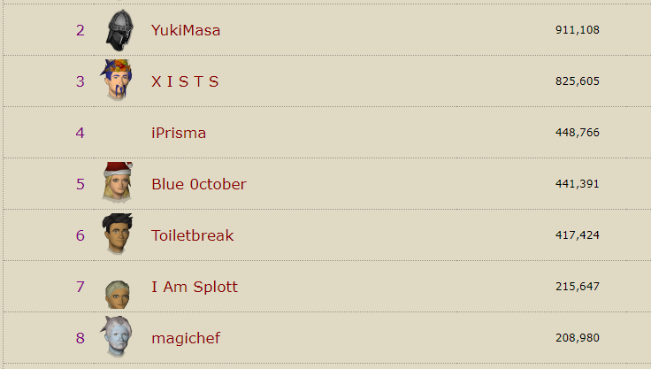Click magichef's score 208,980
This screenshot has height=369, width=651.
pos(578,338)
